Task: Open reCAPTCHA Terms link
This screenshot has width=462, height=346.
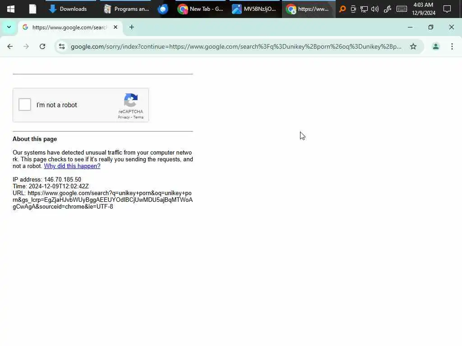Action: coord(138,117)
